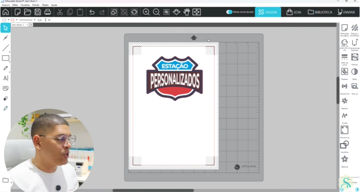This screenshot has height=192, width=360.
Task: Undo the last action
Action: pyautogui.click(x=92, y=12)
